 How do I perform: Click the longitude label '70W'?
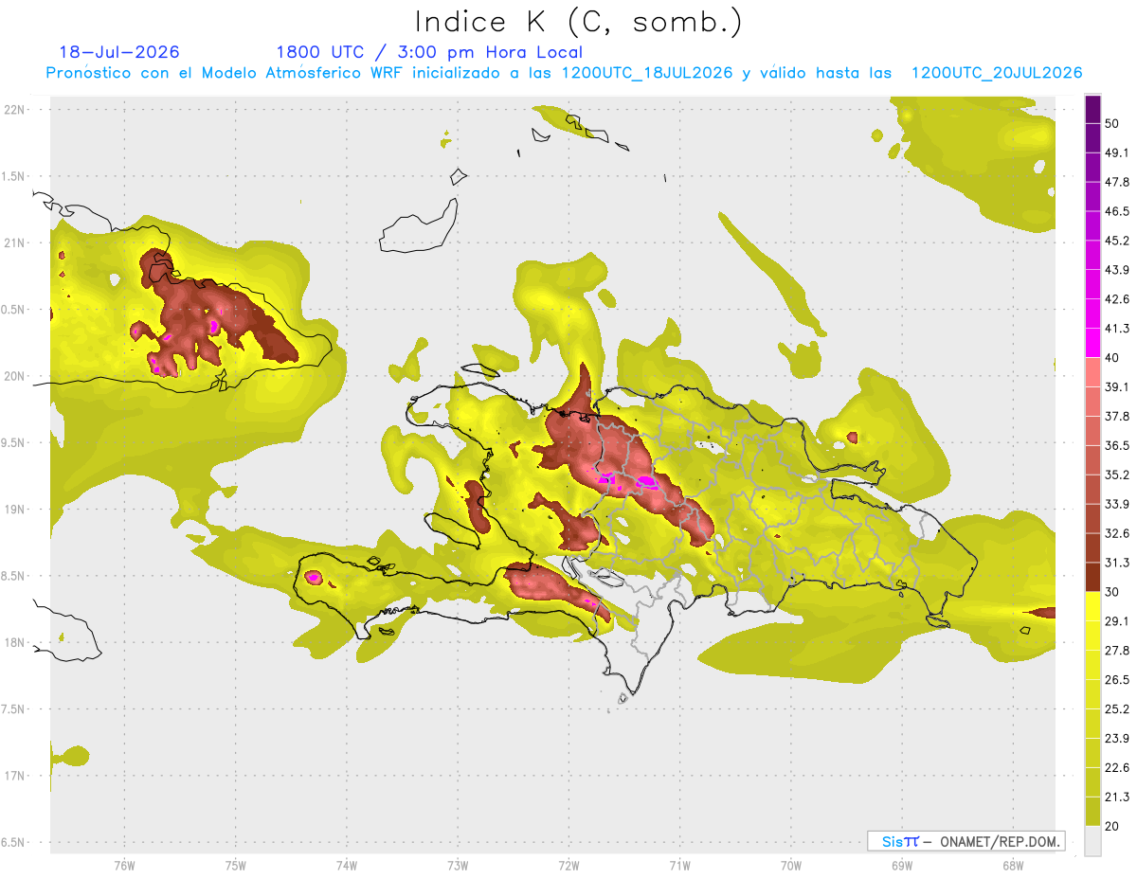click(x=791, y=866)
